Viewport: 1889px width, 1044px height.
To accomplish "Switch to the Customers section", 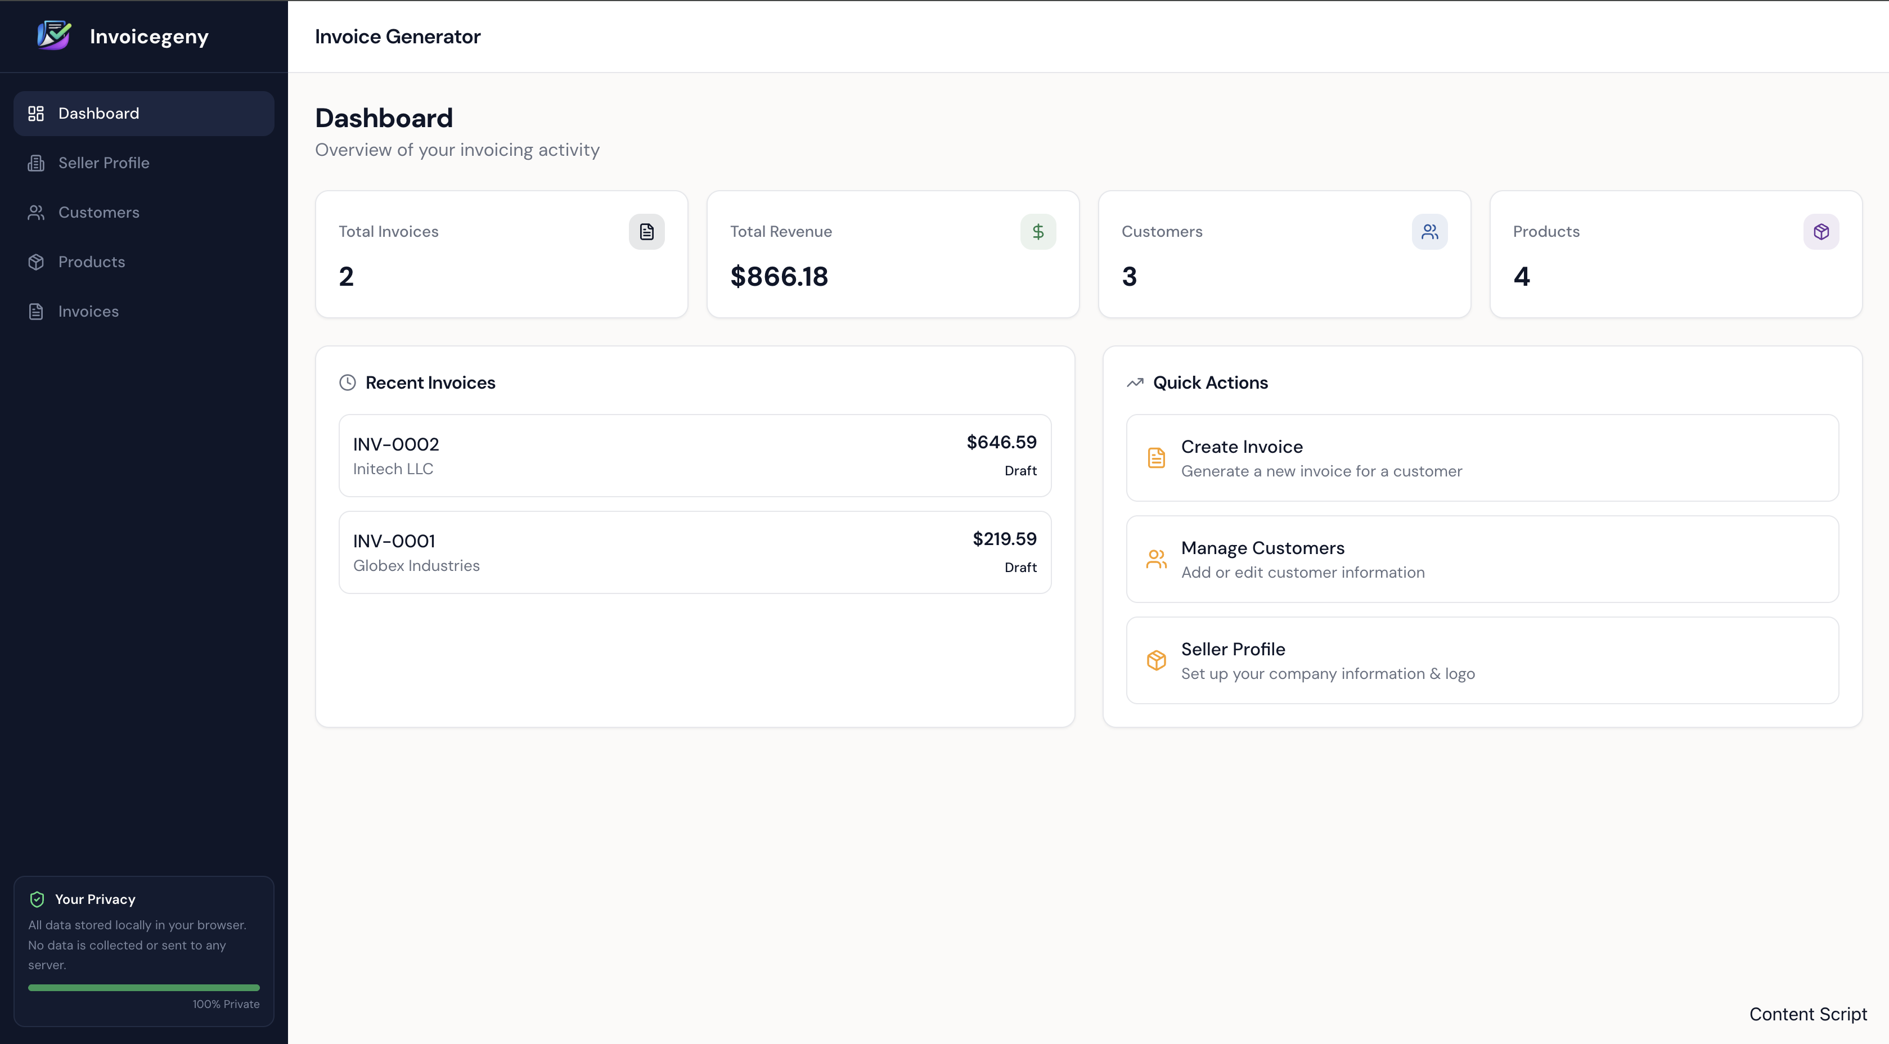I will coord(99,212).
